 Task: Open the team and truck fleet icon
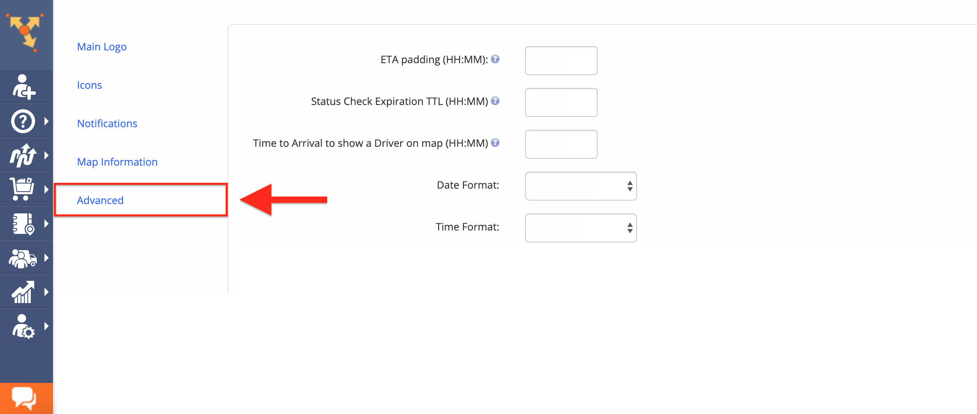click(23, 258)
